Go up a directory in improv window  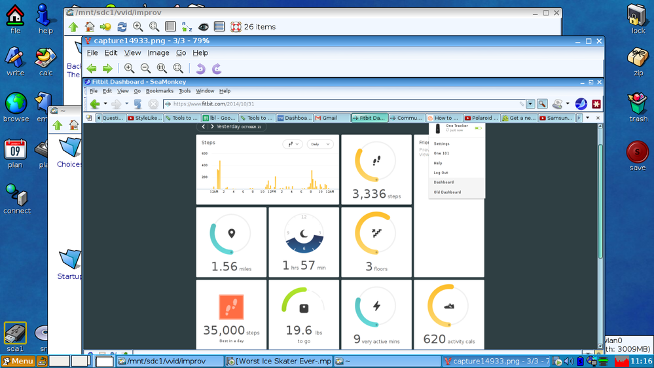click(x=73, y=27)
